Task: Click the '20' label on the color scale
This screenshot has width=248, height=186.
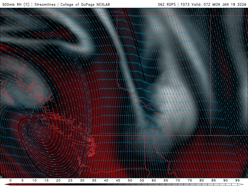Action: pyautogui.click(x=58, y=180)
